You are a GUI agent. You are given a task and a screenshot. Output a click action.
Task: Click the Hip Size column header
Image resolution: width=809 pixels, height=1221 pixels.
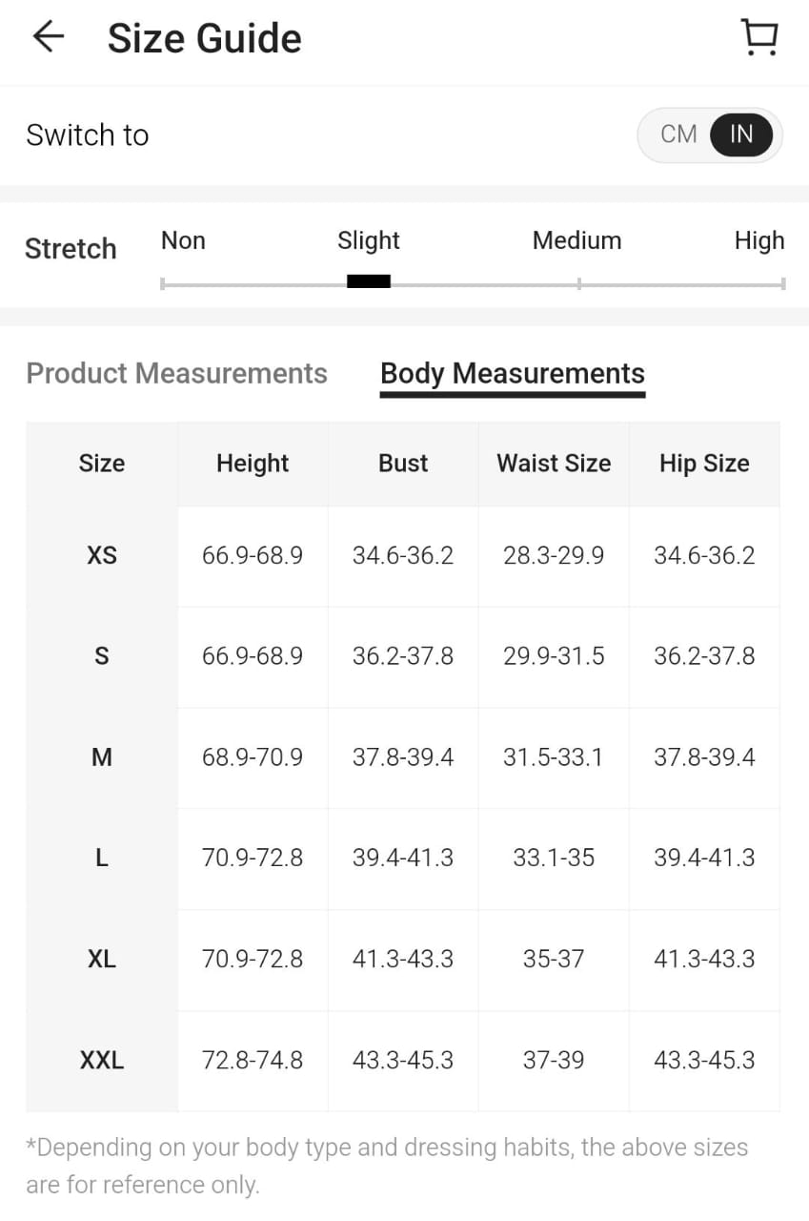coord(704,464)
